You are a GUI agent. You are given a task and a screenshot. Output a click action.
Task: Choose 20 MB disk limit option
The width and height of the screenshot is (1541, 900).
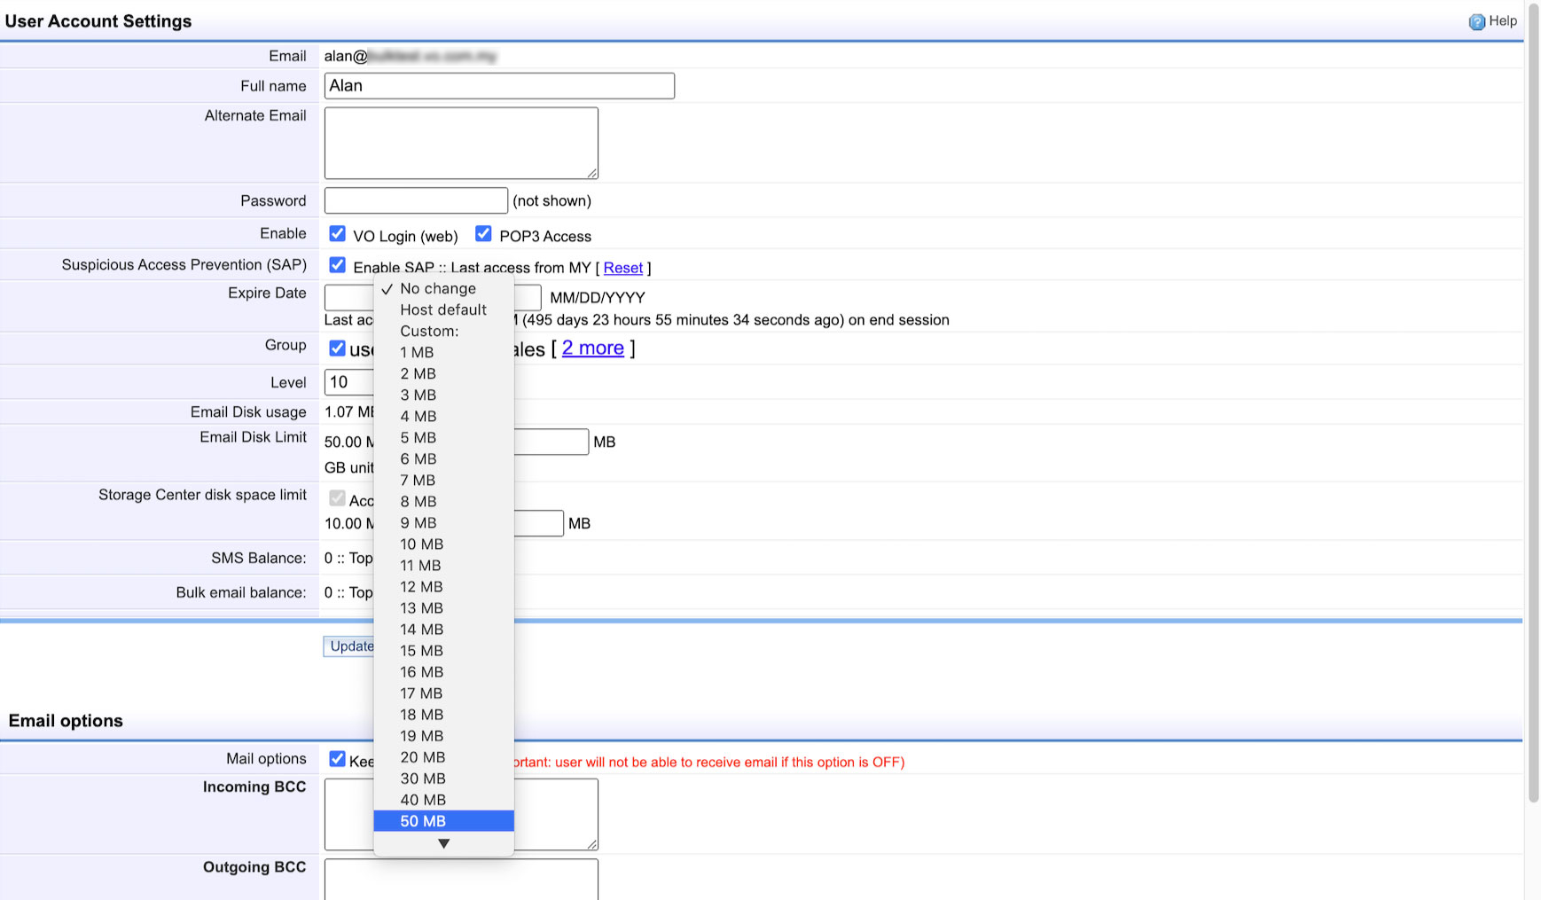[422, 757]
